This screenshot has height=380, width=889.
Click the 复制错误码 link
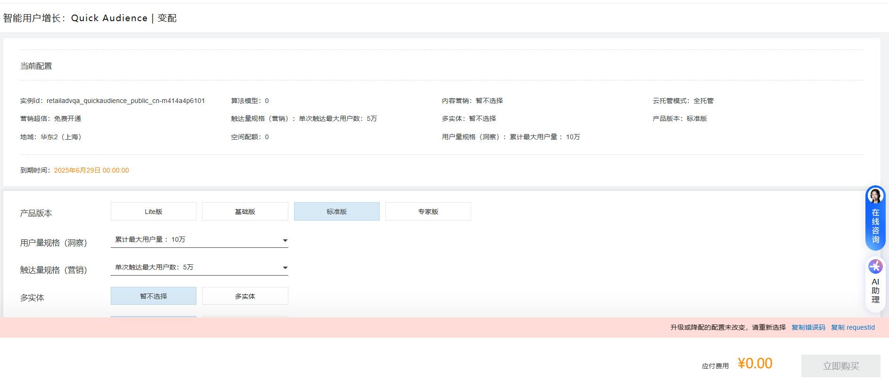click(x=808, y=327)
